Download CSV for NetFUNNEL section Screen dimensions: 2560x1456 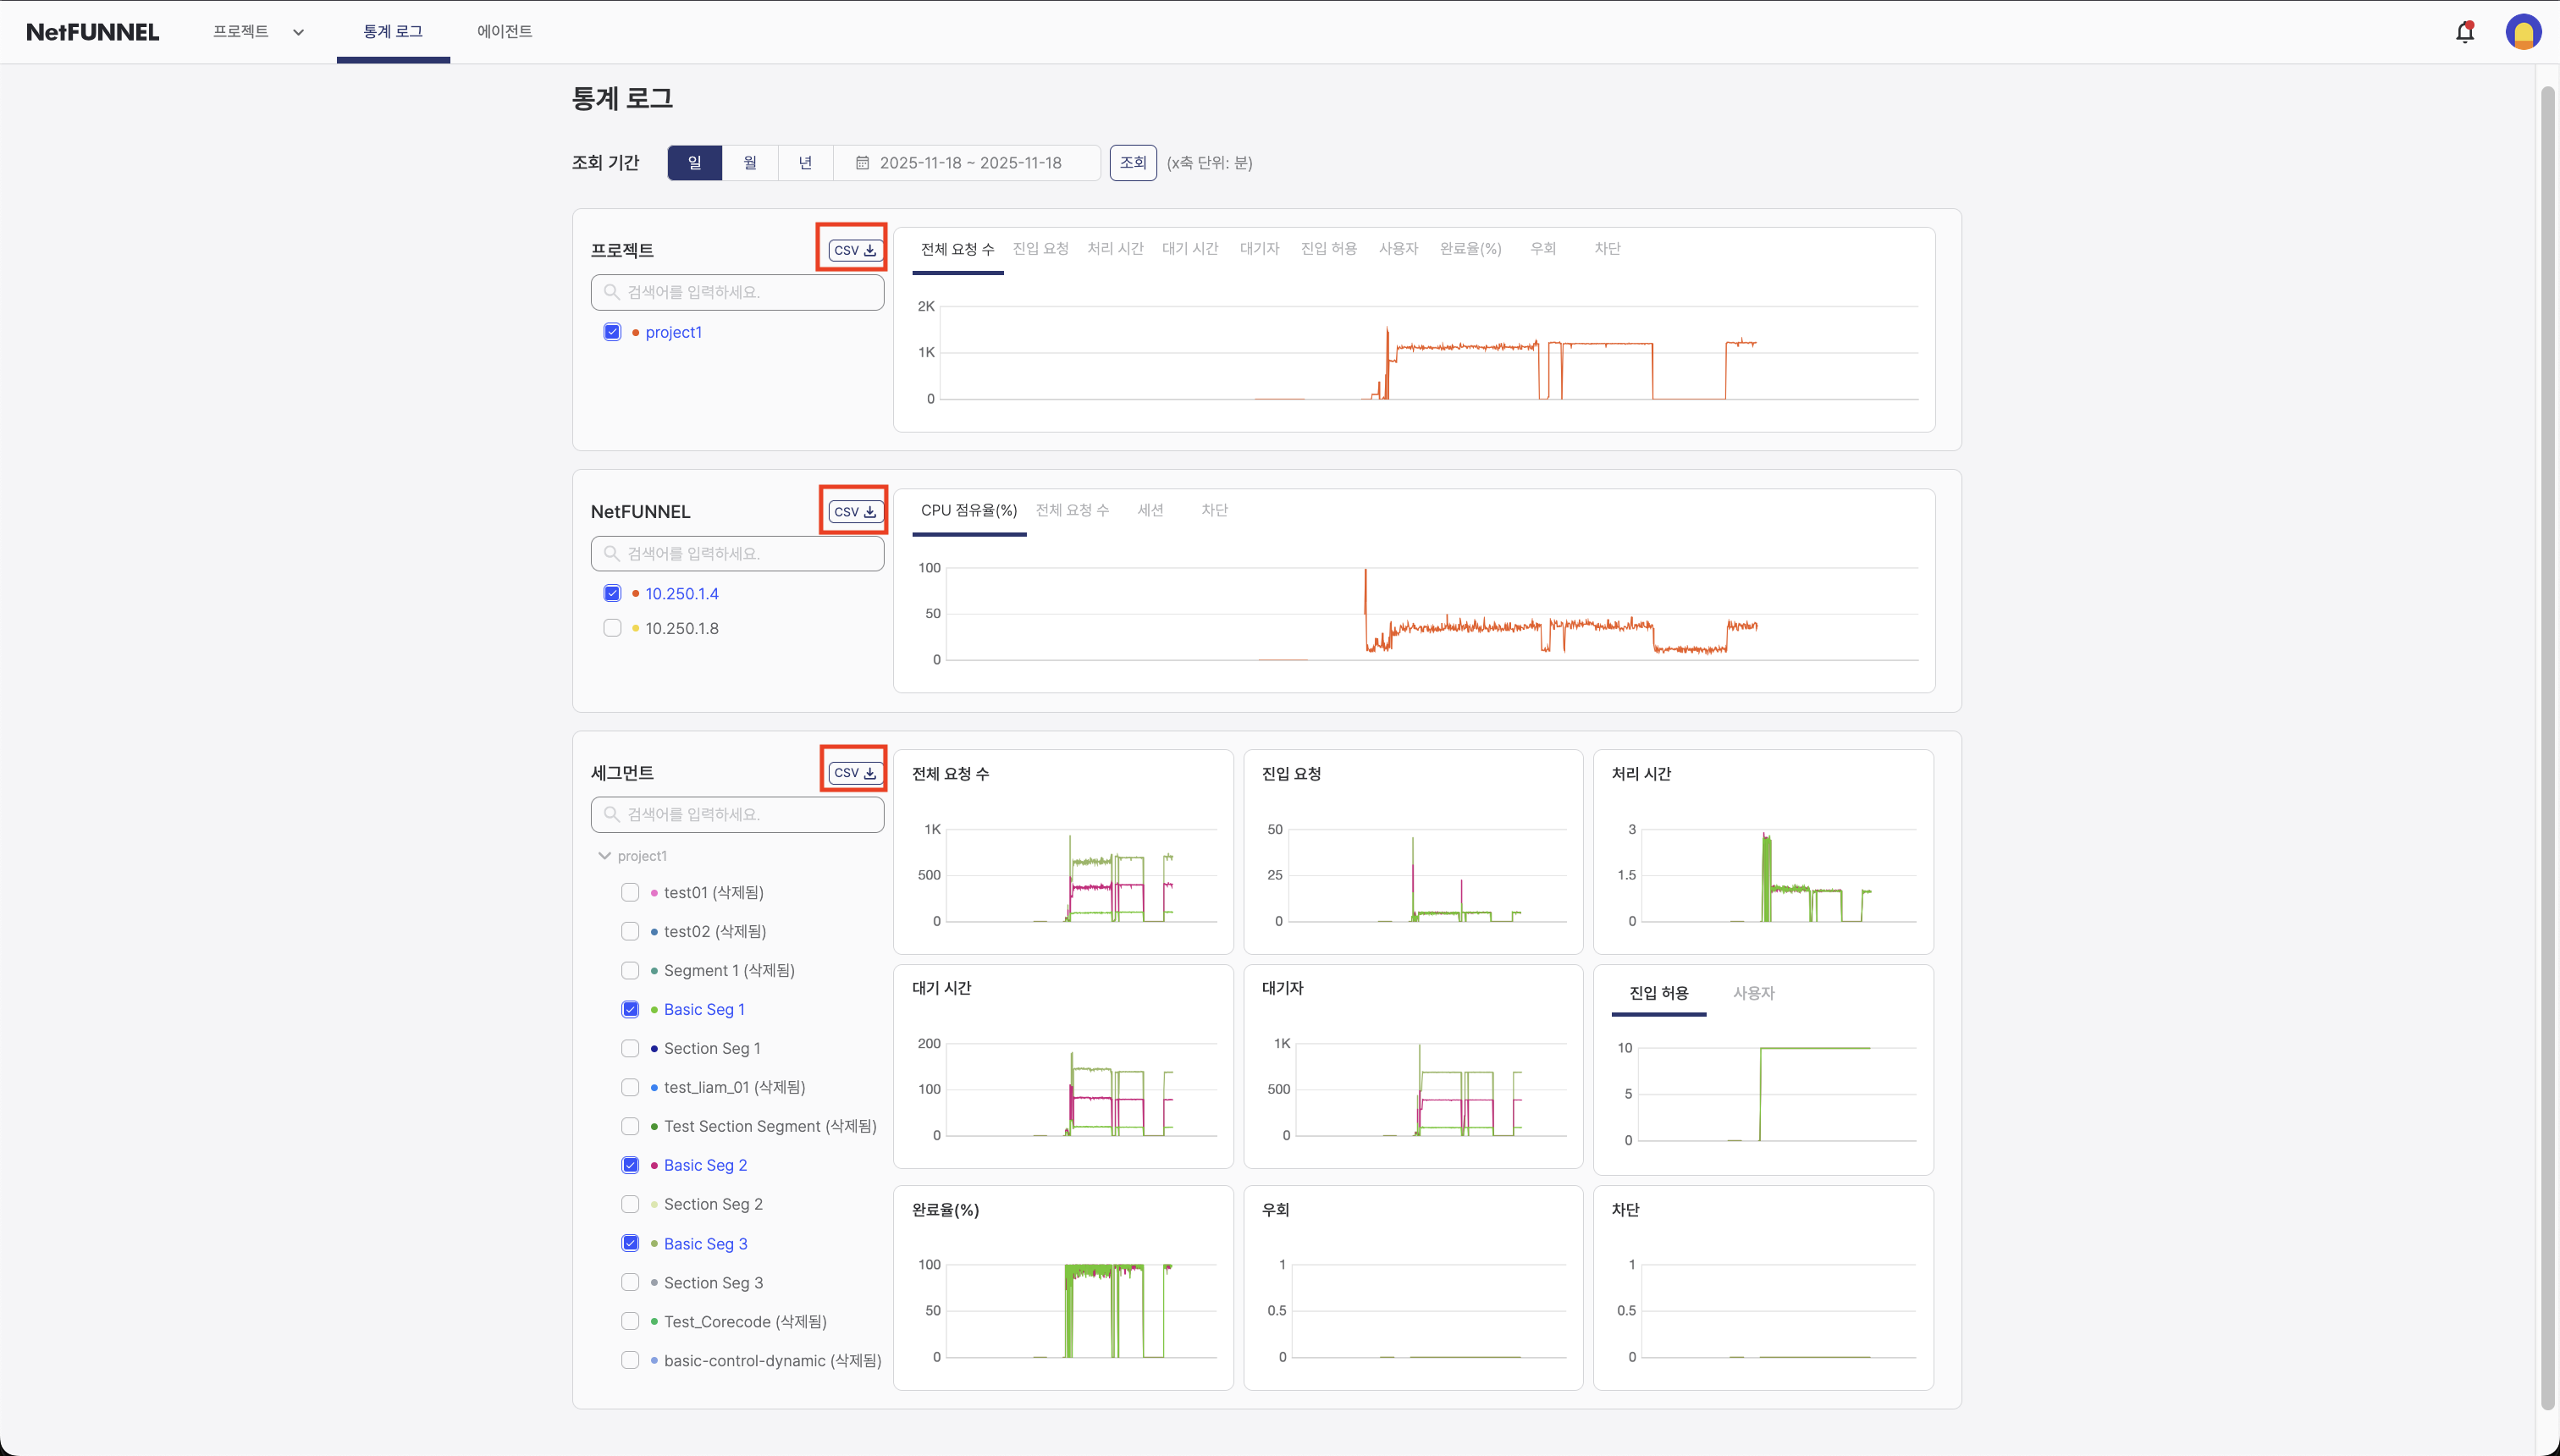click(x=855, y=512)
